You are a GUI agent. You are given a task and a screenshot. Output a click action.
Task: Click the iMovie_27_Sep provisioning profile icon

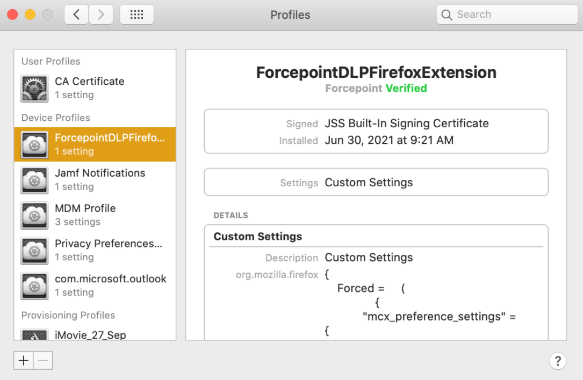[34, 333]
